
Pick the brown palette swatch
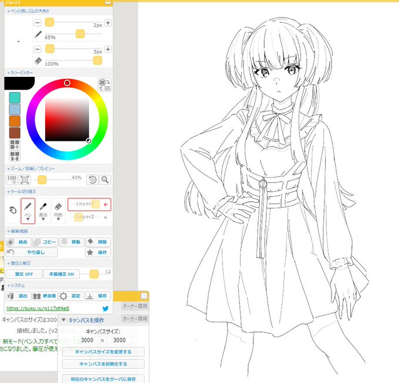pyautogui.click(x=15, y=133)
